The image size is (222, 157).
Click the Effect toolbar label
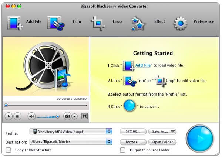pyautogui.click(x=159, y=21)
